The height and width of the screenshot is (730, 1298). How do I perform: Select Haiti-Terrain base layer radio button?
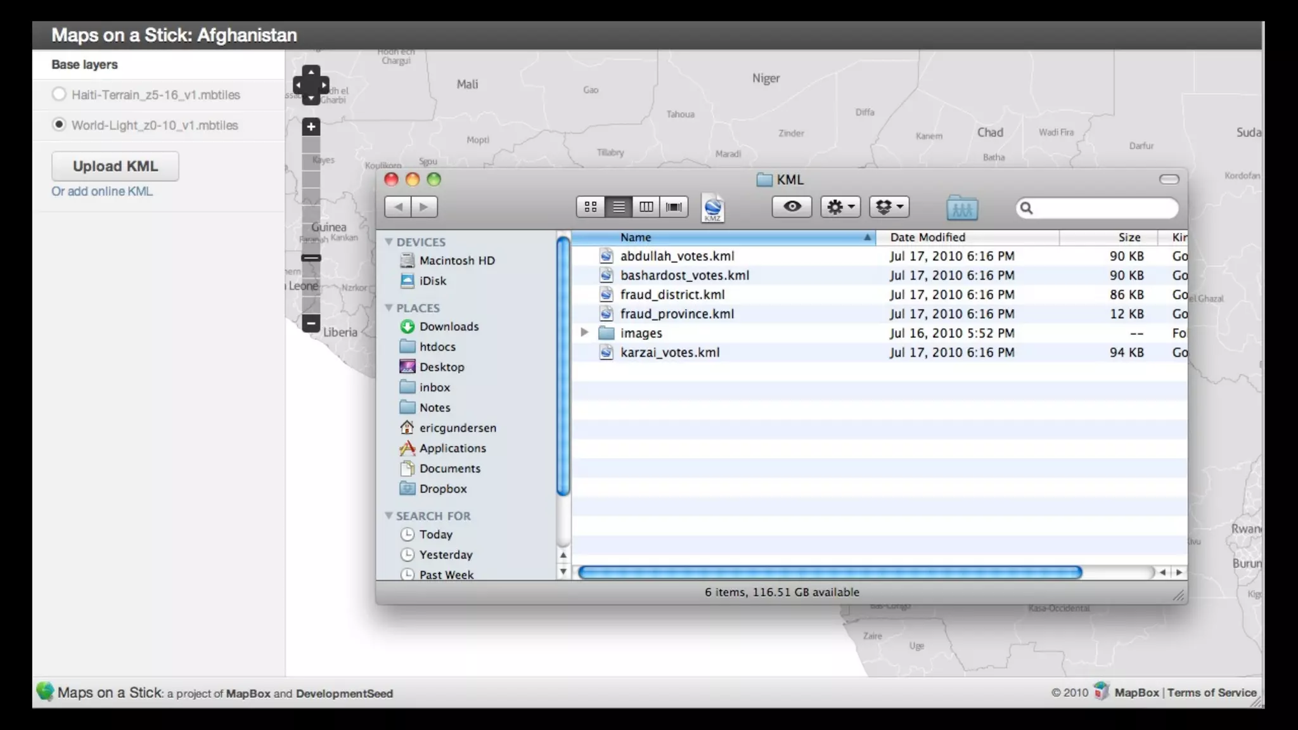(59, 94)
